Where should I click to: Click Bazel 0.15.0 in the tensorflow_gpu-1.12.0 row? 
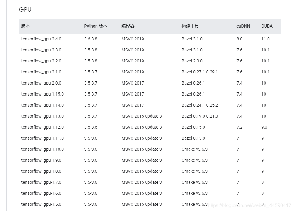pos(193,127)
